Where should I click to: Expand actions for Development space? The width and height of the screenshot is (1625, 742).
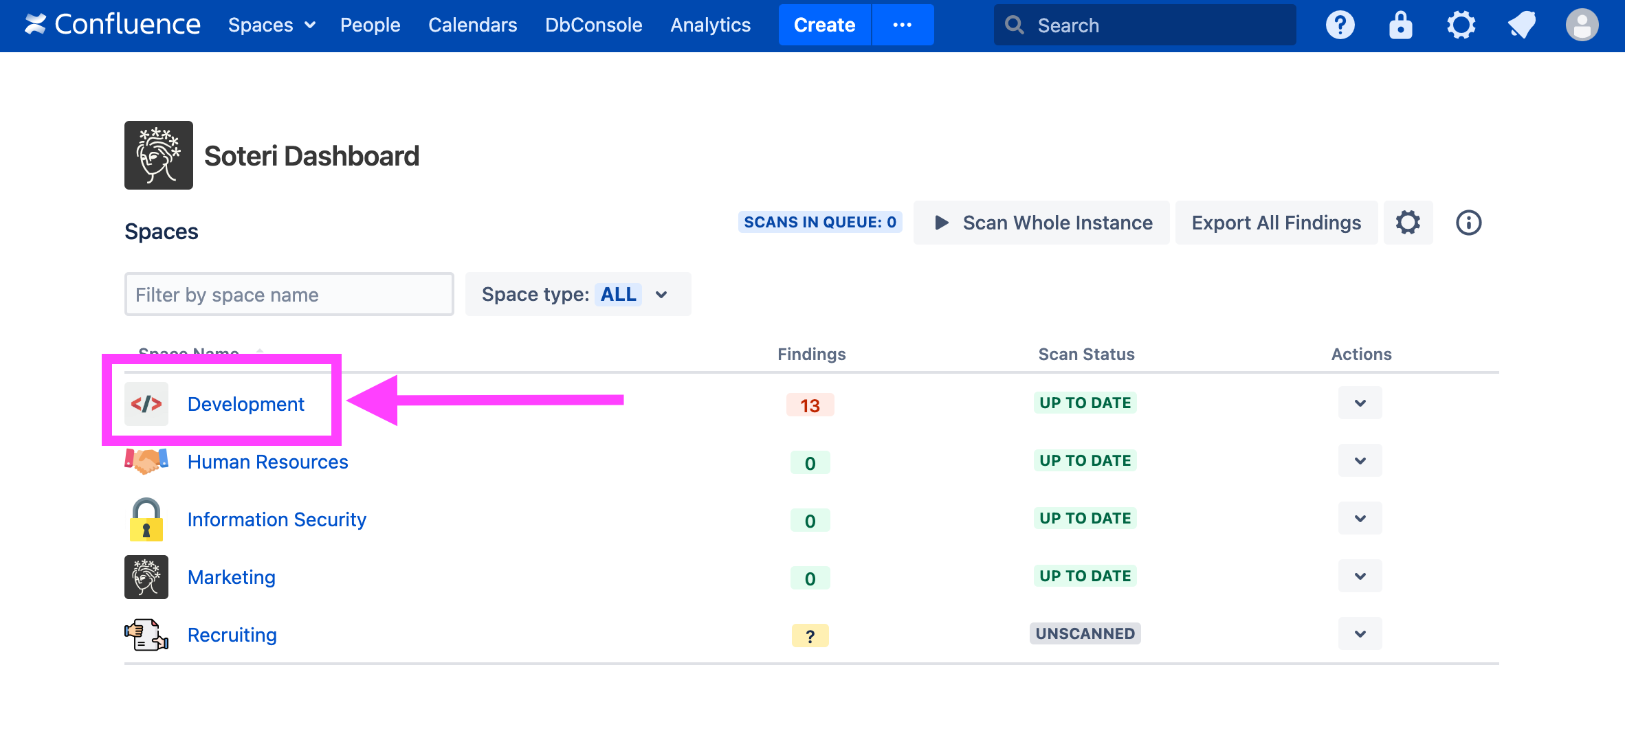coord(1360,403)
